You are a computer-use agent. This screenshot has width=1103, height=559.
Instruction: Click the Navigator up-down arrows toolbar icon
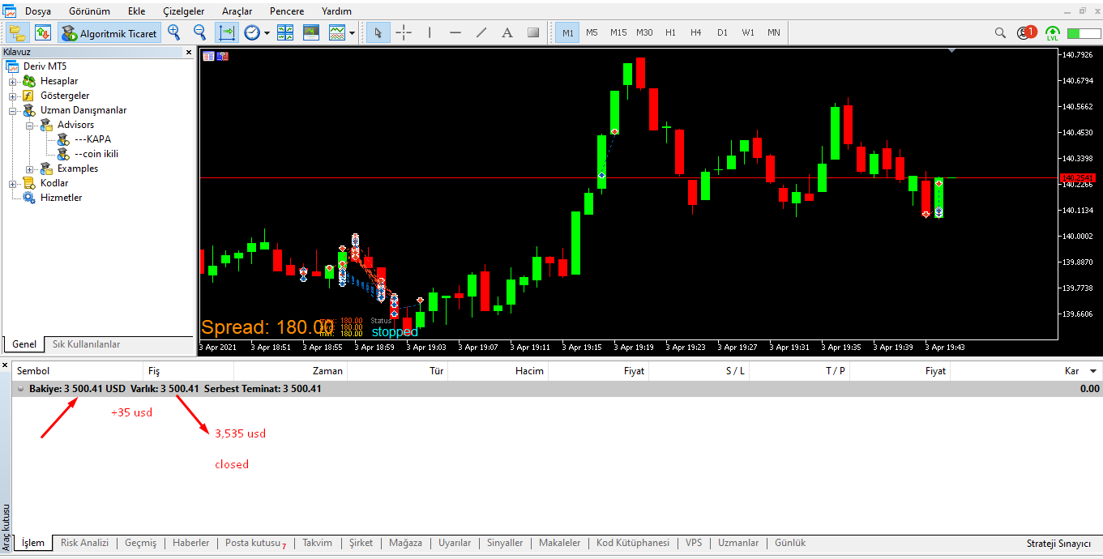tap(43, 32)
